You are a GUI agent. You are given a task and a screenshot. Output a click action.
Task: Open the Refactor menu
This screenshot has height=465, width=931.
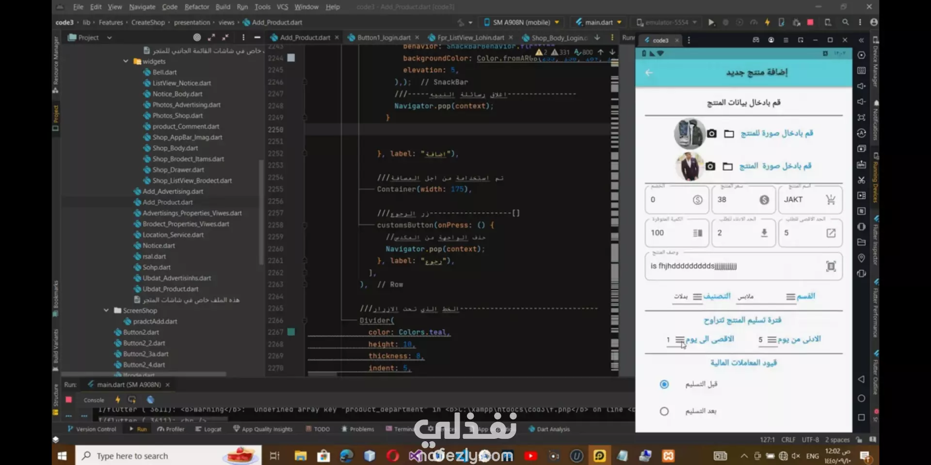click(x=196, y=7)
